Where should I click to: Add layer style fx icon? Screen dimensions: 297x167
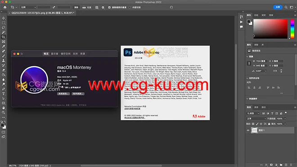pyautogui.click(x=266, y=165)
